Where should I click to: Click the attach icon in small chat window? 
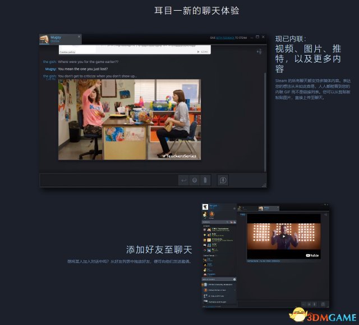point(314,304)
